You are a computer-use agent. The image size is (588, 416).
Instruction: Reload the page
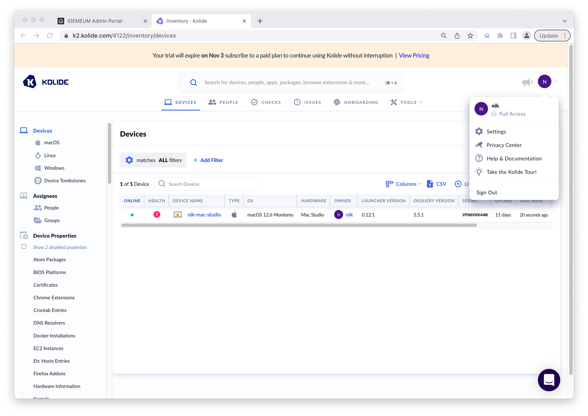[x=50, y=36]
